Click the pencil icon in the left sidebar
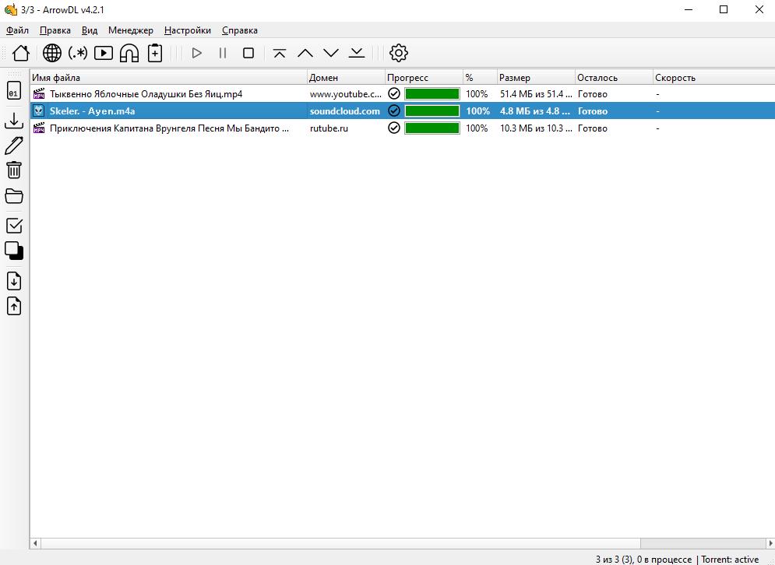 [14, 146]
